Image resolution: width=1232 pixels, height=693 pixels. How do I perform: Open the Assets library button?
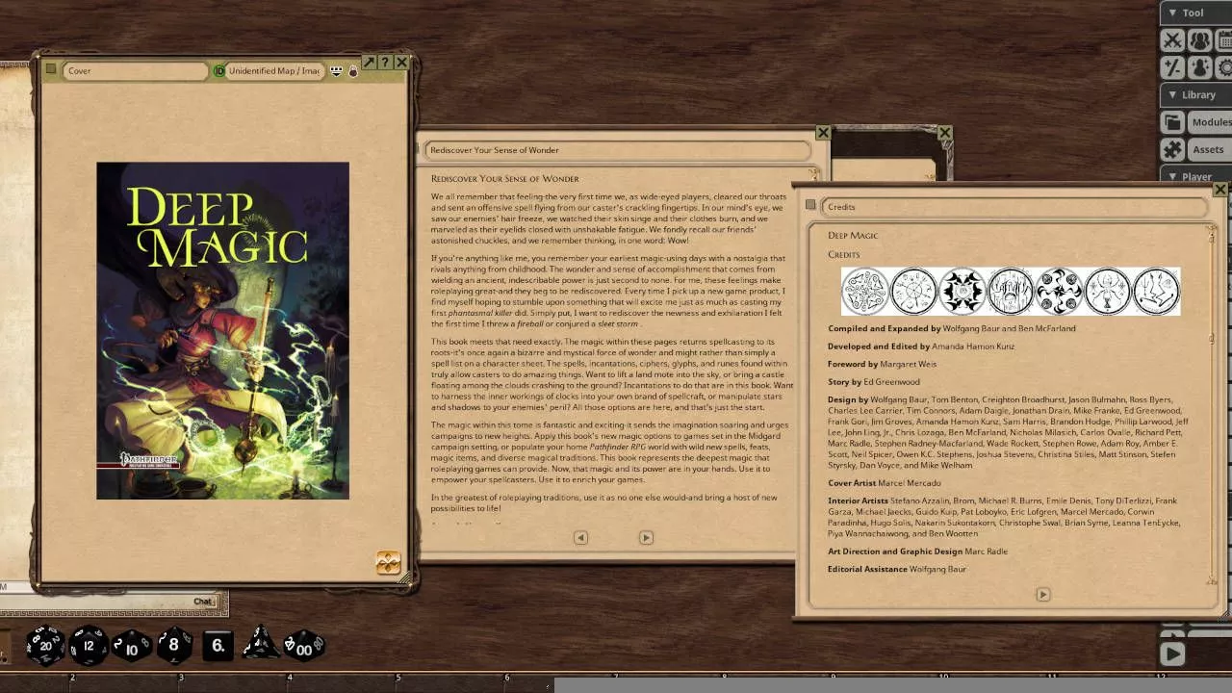pos(1210,149)
